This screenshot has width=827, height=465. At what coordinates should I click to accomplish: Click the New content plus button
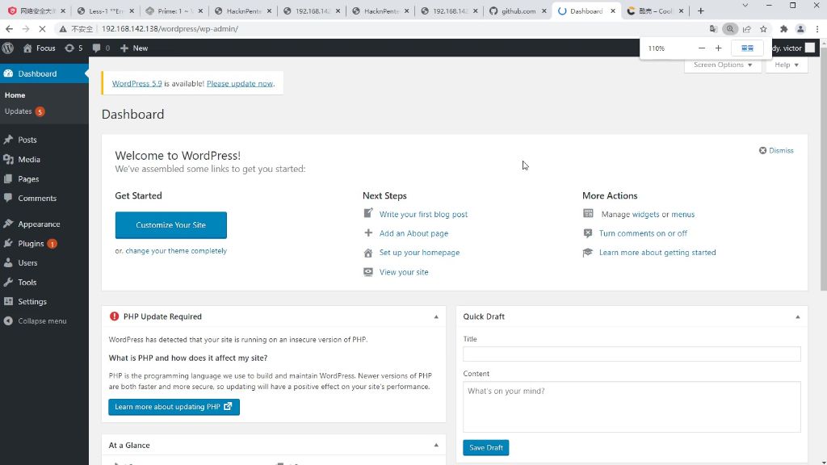click(134, 48)
